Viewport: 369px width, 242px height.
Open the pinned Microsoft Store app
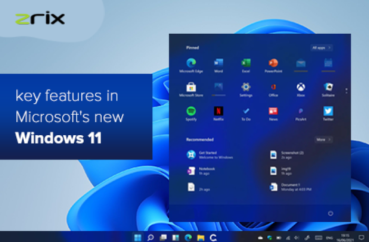(x=191, y=88)
